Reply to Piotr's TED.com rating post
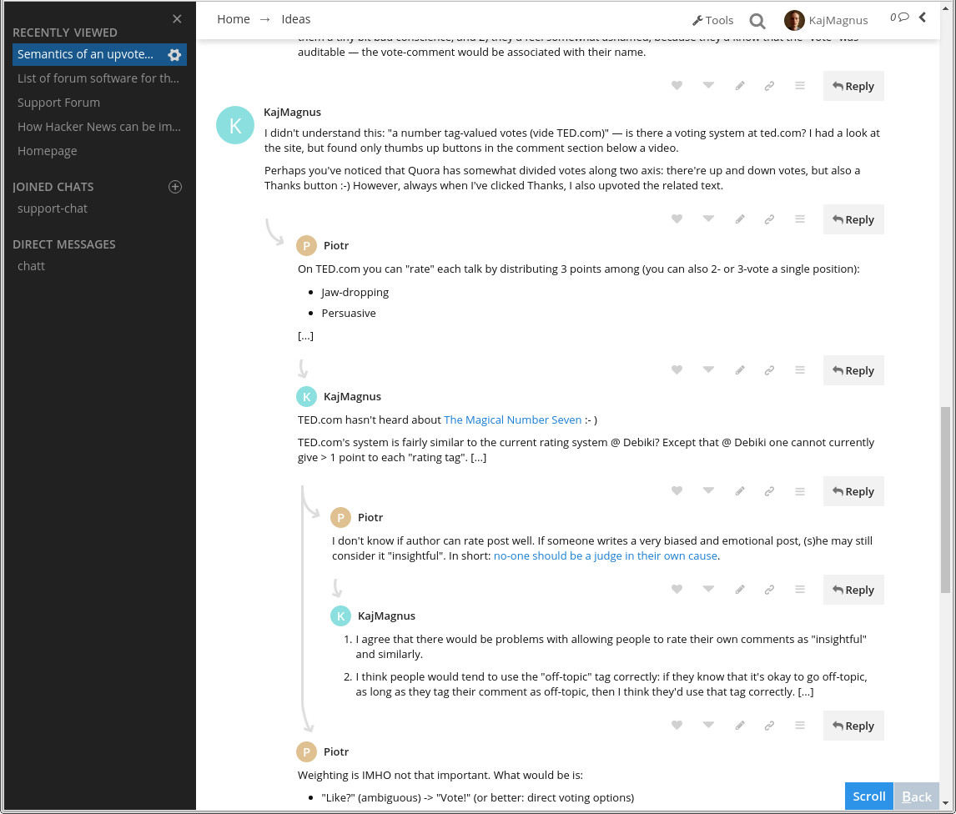This screenshot has height=814, width=956. (x=853, y=371)
